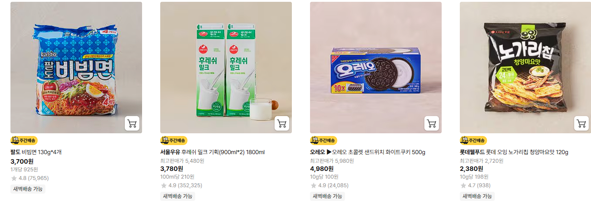Open Paldo Bibimmyeon product image
591x204 pixels.
pyautogui.click(x=76, y=68)
